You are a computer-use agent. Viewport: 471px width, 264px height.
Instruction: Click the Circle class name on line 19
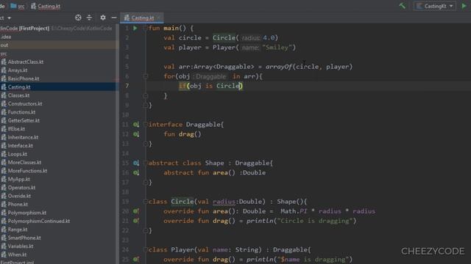tap(183, 202)
